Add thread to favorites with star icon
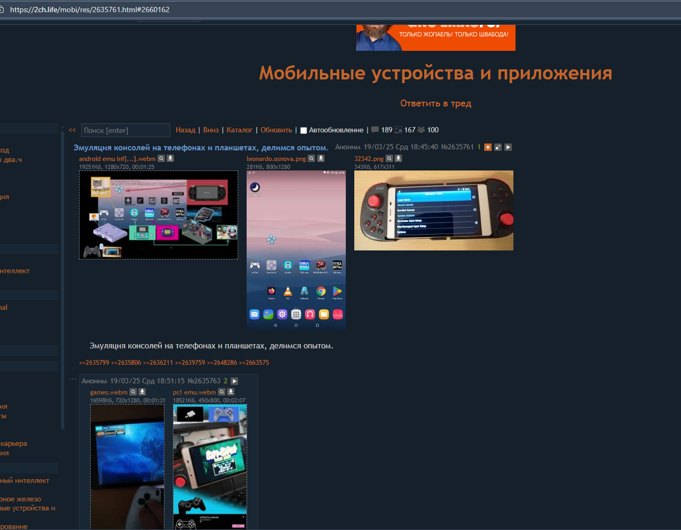 click(488, 147)
